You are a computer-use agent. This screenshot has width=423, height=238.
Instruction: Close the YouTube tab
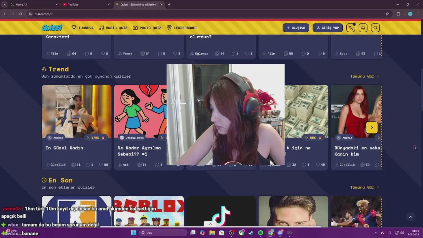(109, 5)
